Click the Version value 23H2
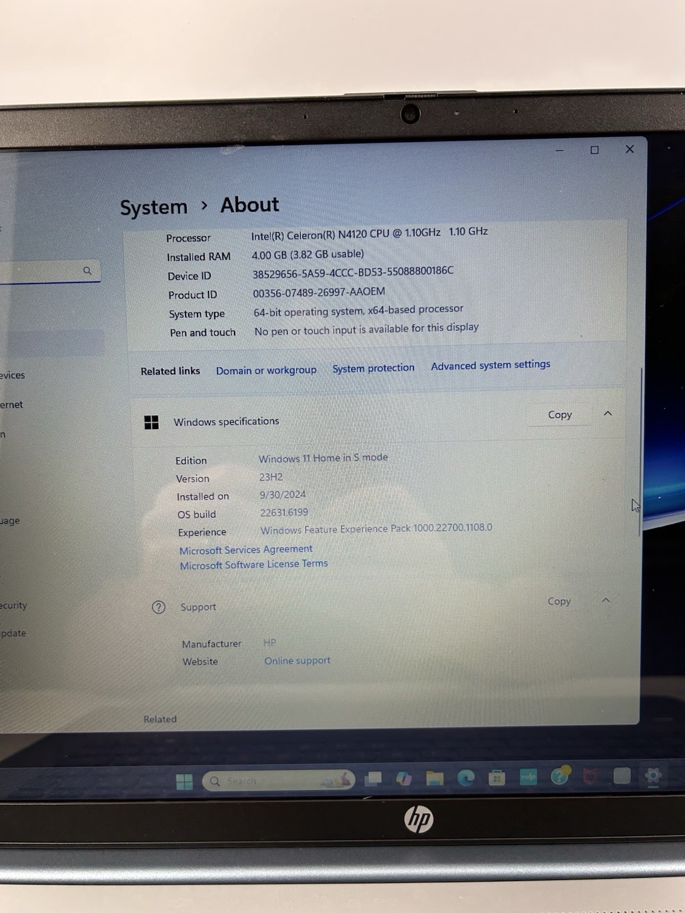 271,477
